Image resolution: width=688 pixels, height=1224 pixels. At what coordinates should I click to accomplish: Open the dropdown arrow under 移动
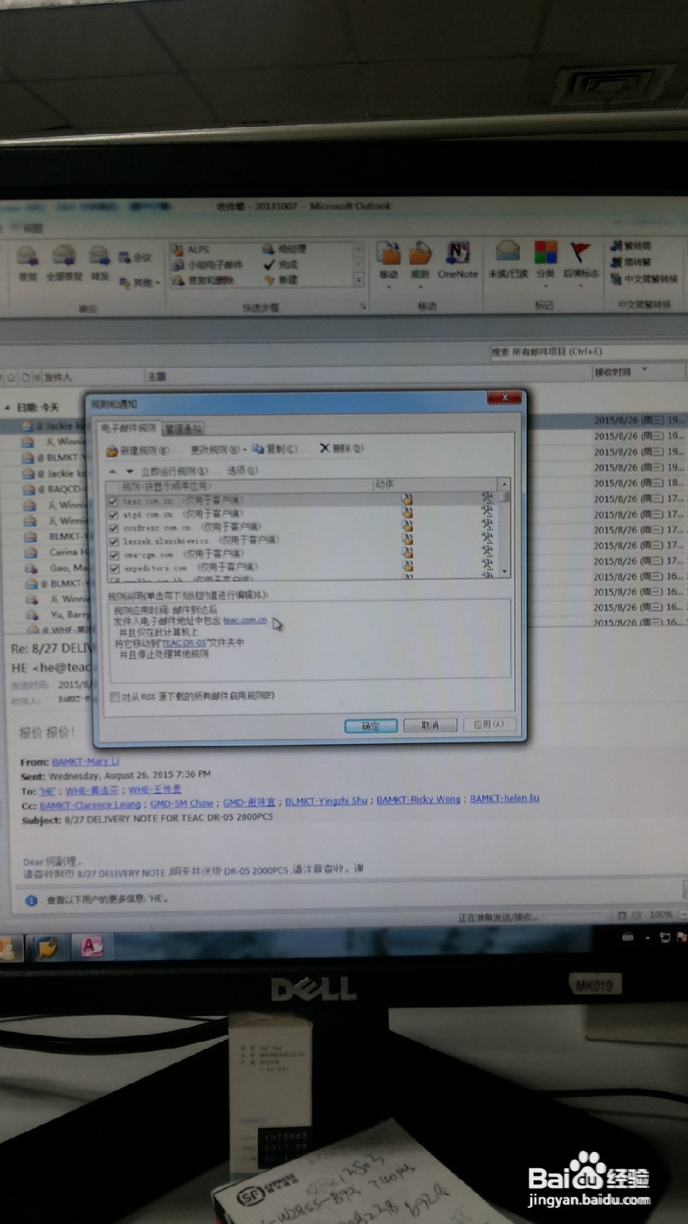click(389, 288)
